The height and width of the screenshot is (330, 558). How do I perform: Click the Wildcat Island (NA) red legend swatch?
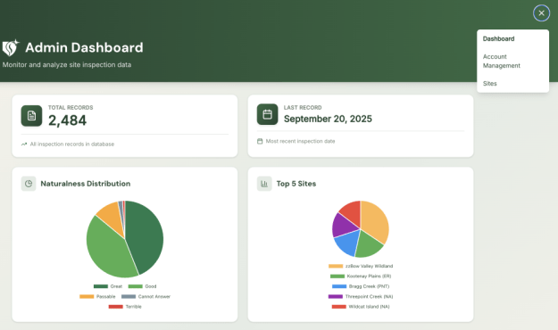(x=338, y=307)
